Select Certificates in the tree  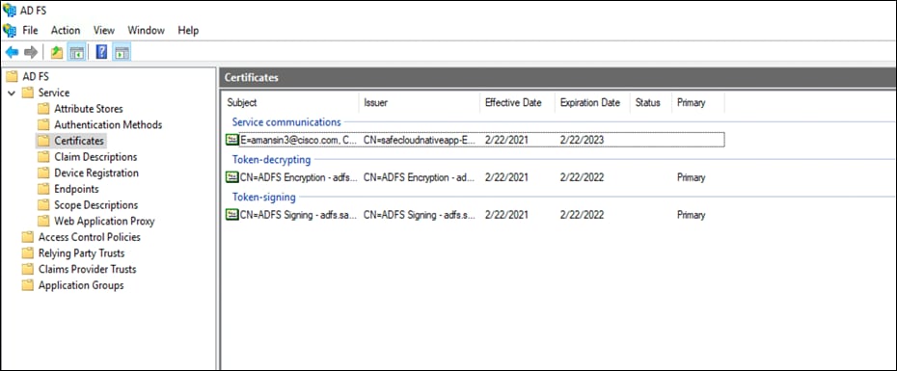pos(79,141)
